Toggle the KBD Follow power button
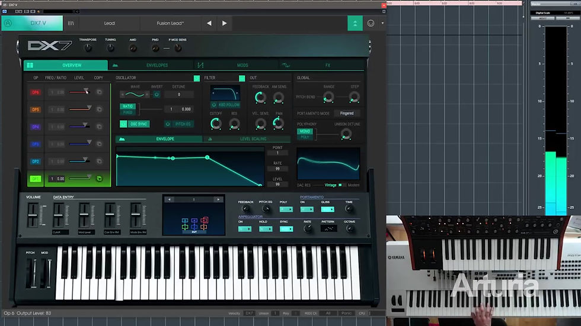 (214, 105)
